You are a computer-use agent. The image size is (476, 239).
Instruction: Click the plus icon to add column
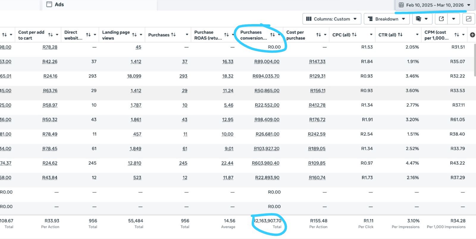[x=472, y=35]
